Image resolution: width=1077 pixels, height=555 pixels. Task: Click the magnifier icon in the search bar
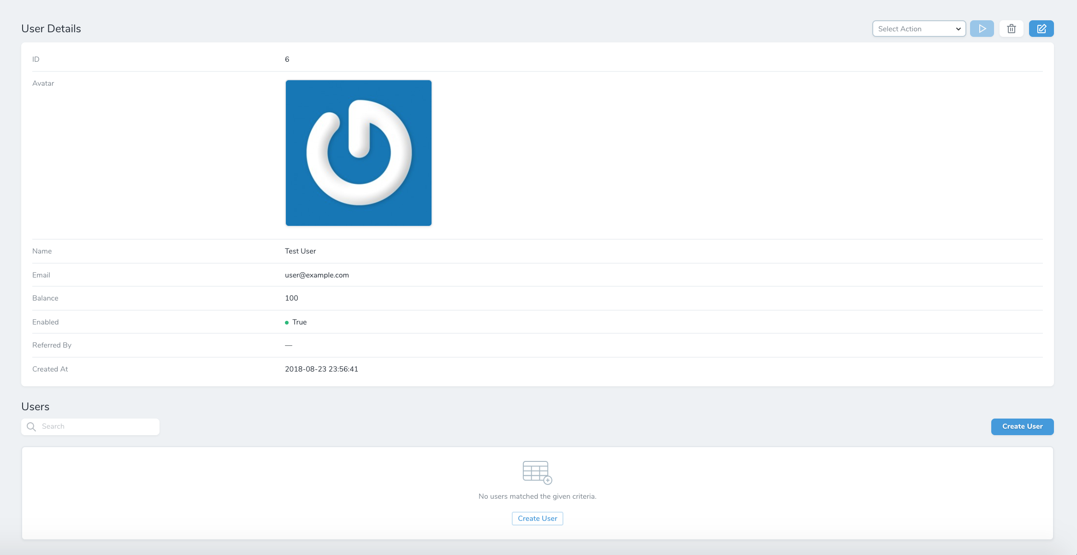pos(31,426)
